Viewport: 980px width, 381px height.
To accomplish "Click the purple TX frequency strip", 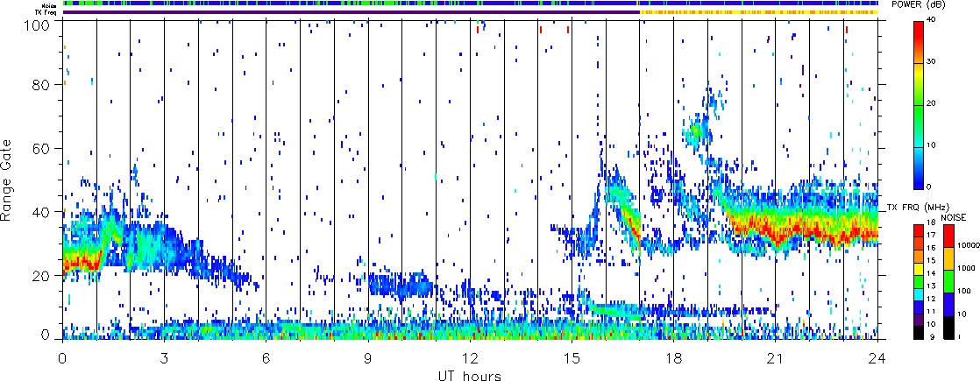I will pos(352,12).
